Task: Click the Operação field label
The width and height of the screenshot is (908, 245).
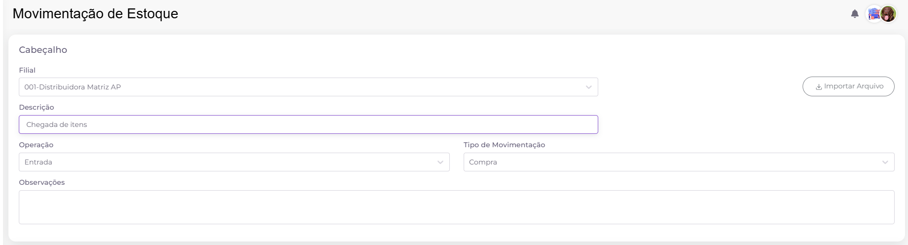Action: pos(36,145)
